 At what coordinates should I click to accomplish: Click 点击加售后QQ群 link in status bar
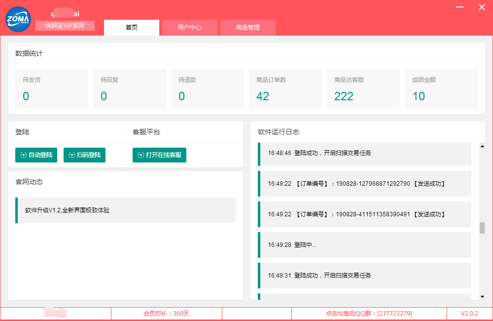pos(369,314)
